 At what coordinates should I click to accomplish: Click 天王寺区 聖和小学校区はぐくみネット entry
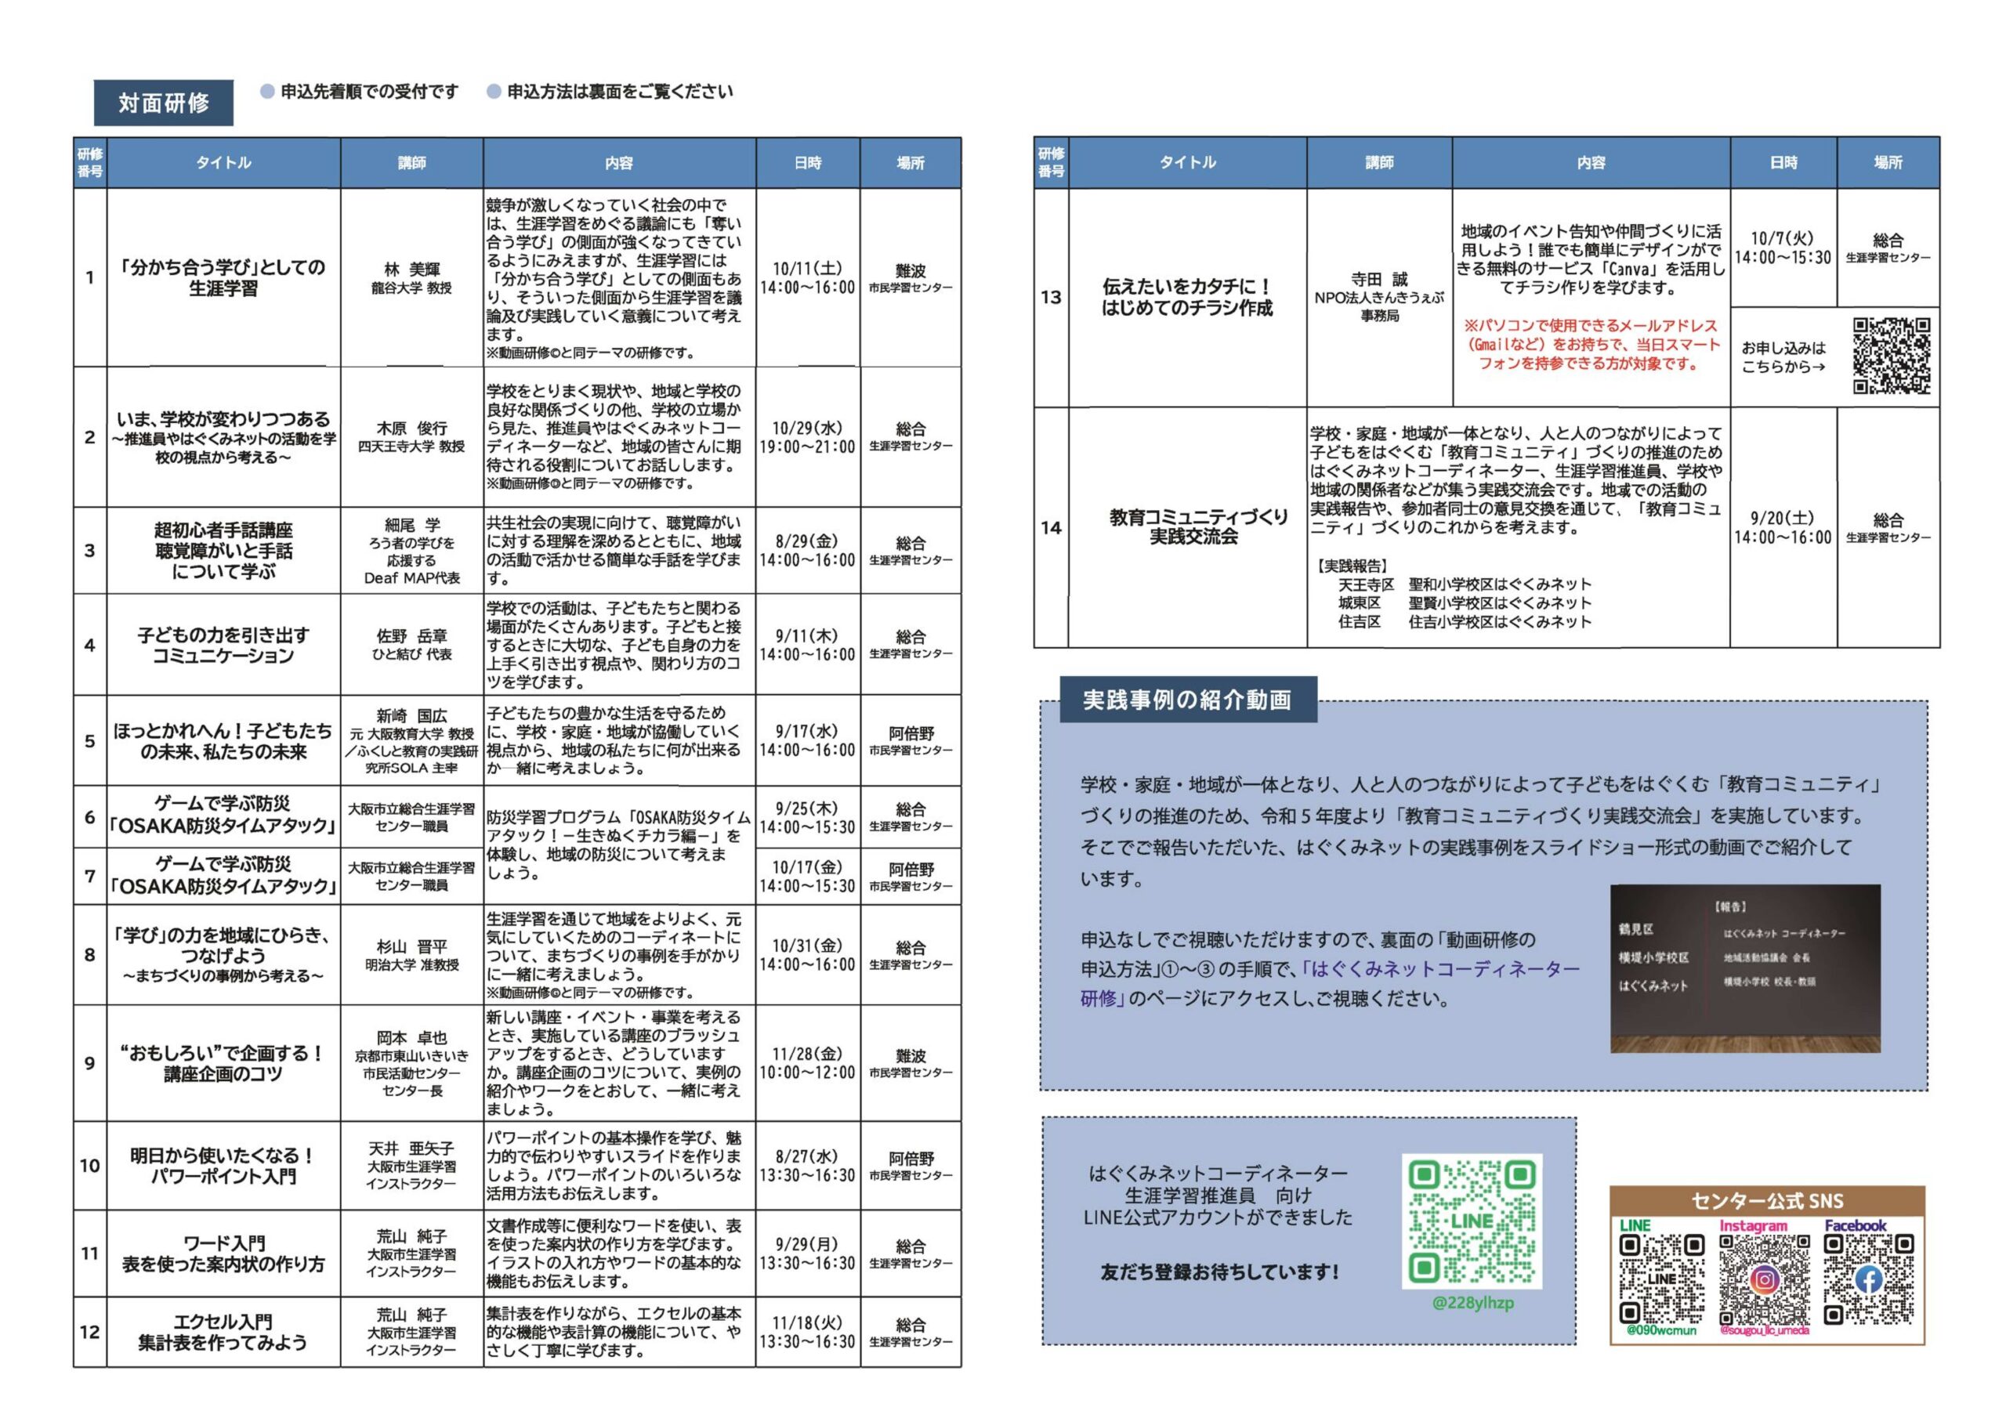(1465, 584)
